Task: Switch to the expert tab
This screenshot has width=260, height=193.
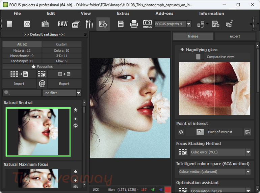Action: (x=235, y=36)
